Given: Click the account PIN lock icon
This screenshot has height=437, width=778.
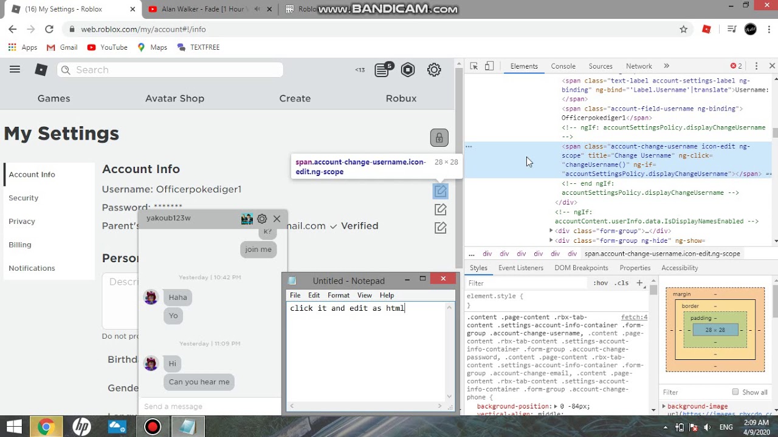Looking at the screenshot, I should 439,137.
